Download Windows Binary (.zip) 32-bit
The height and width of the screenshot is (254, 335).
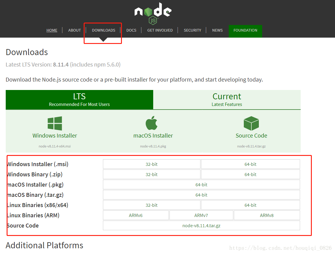pyautogui.click(x=152, y=175)
